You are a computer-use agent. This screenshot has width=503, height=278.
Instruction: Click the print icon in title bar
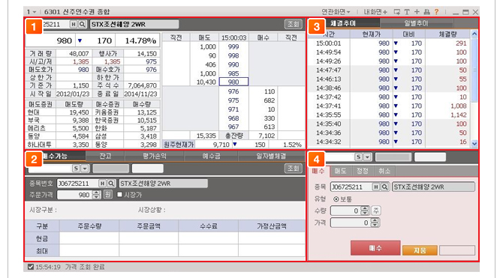pos(426,12)
